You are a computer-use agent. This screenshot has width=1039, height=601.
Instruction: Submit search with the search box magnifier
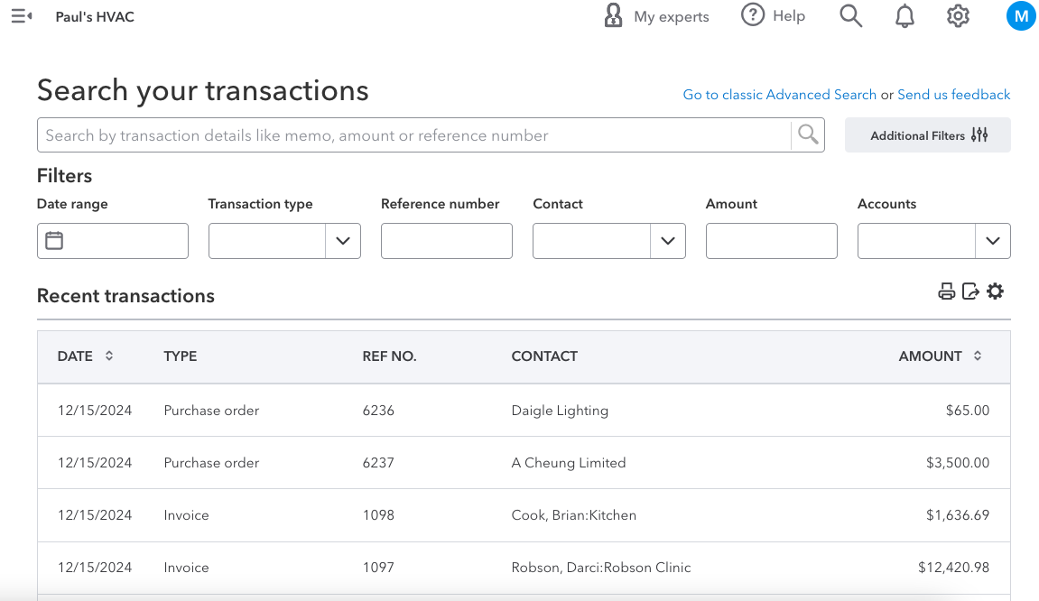[808, 135]
